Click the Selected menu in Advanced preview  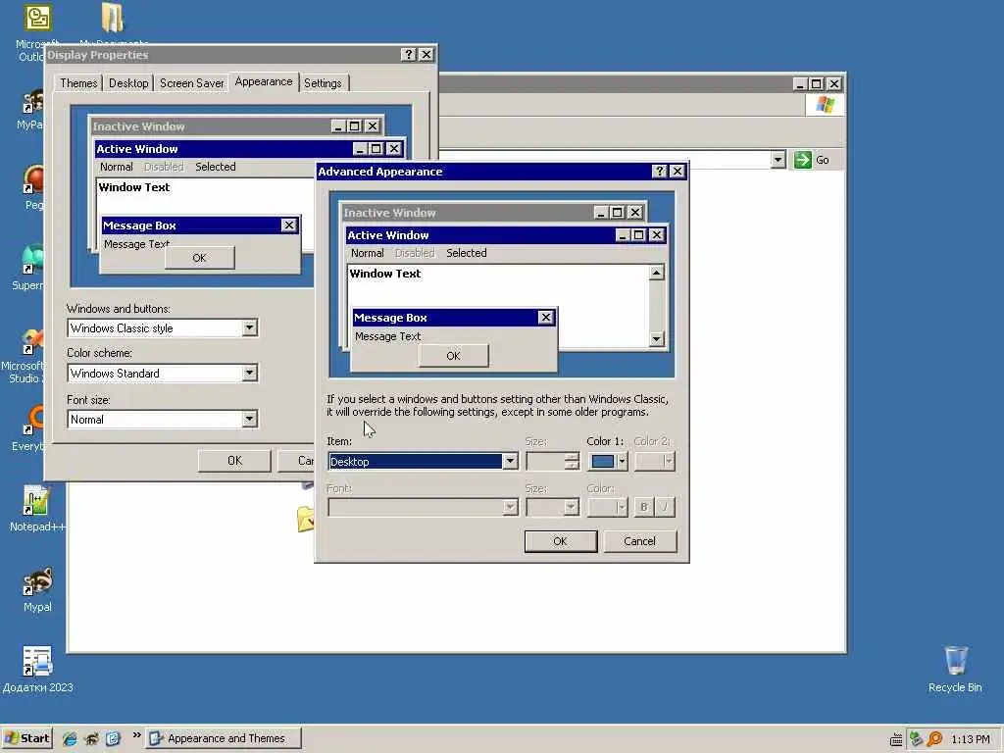(466, 253)
